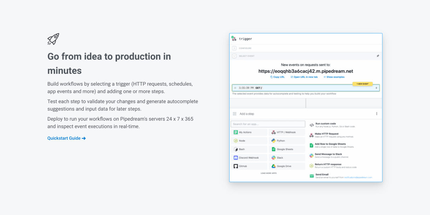Image resolution: width=430 pixels, height=215 pixels.
Task: Open the three-dot menu for Add a step
Action: pos(377,114)
